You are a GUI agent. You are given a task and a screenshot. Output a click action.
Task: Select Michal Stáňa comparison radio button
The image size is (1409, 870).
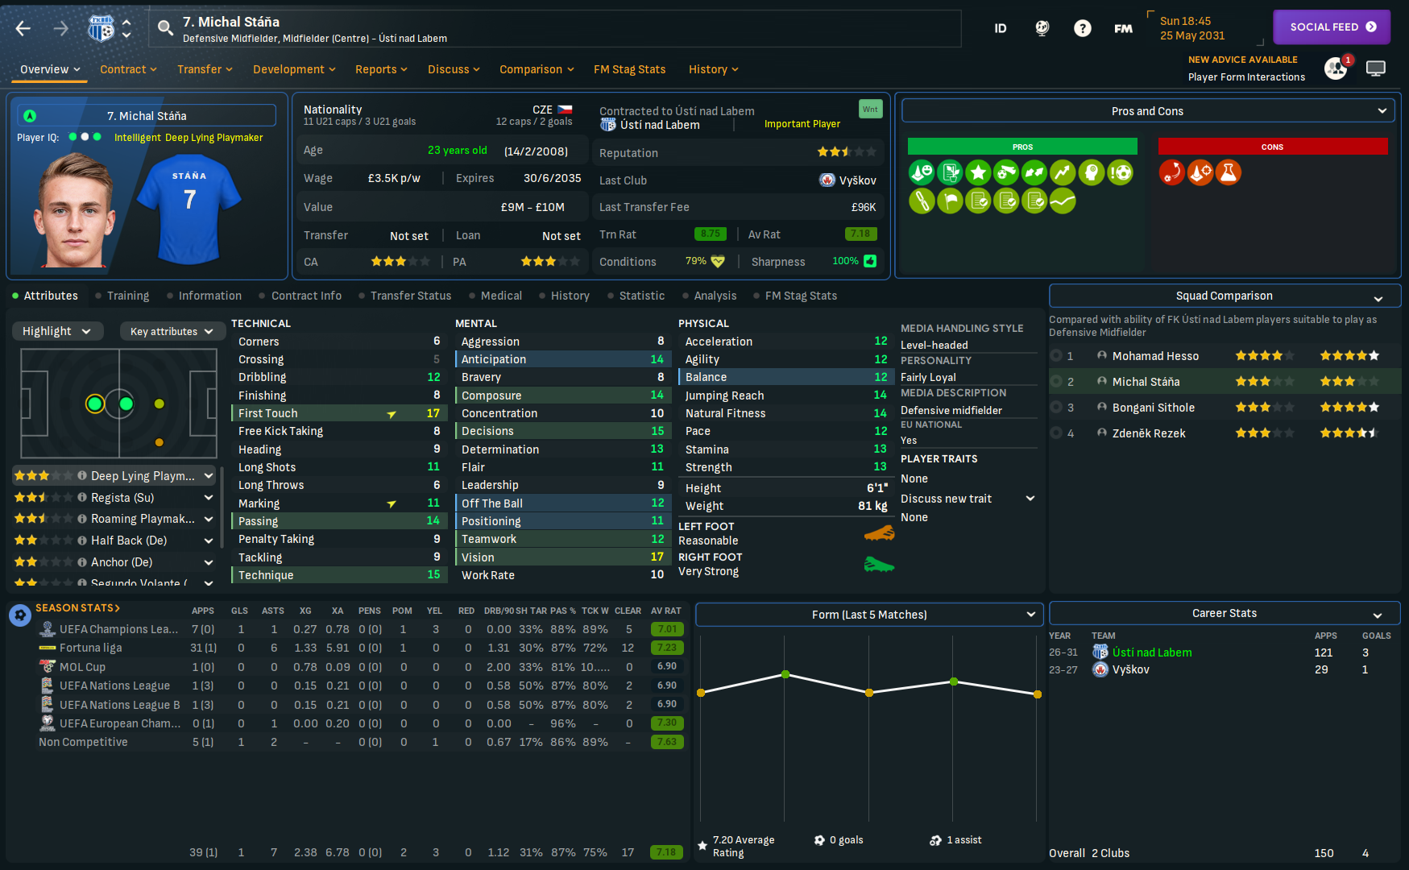click(x=1056, y=382)
